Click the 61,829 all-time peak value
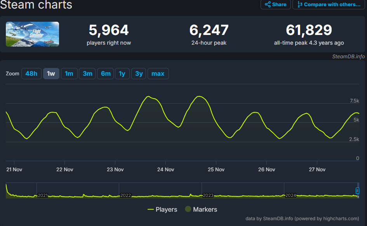 coord(309,30)
